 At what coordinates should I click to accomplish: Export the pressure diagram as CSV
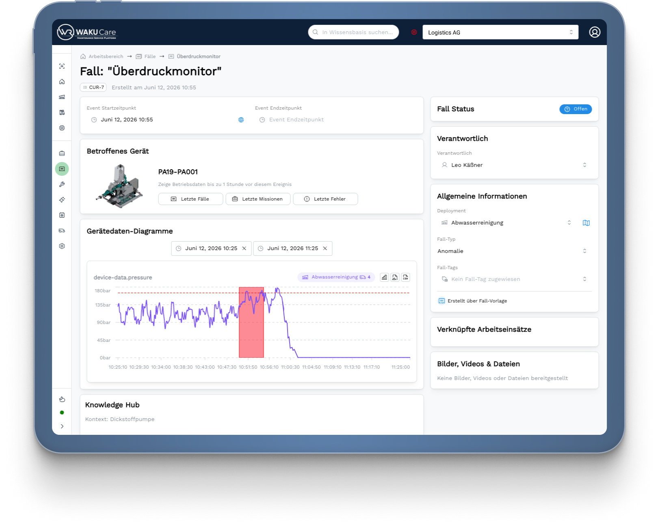[x=405, y=277]
